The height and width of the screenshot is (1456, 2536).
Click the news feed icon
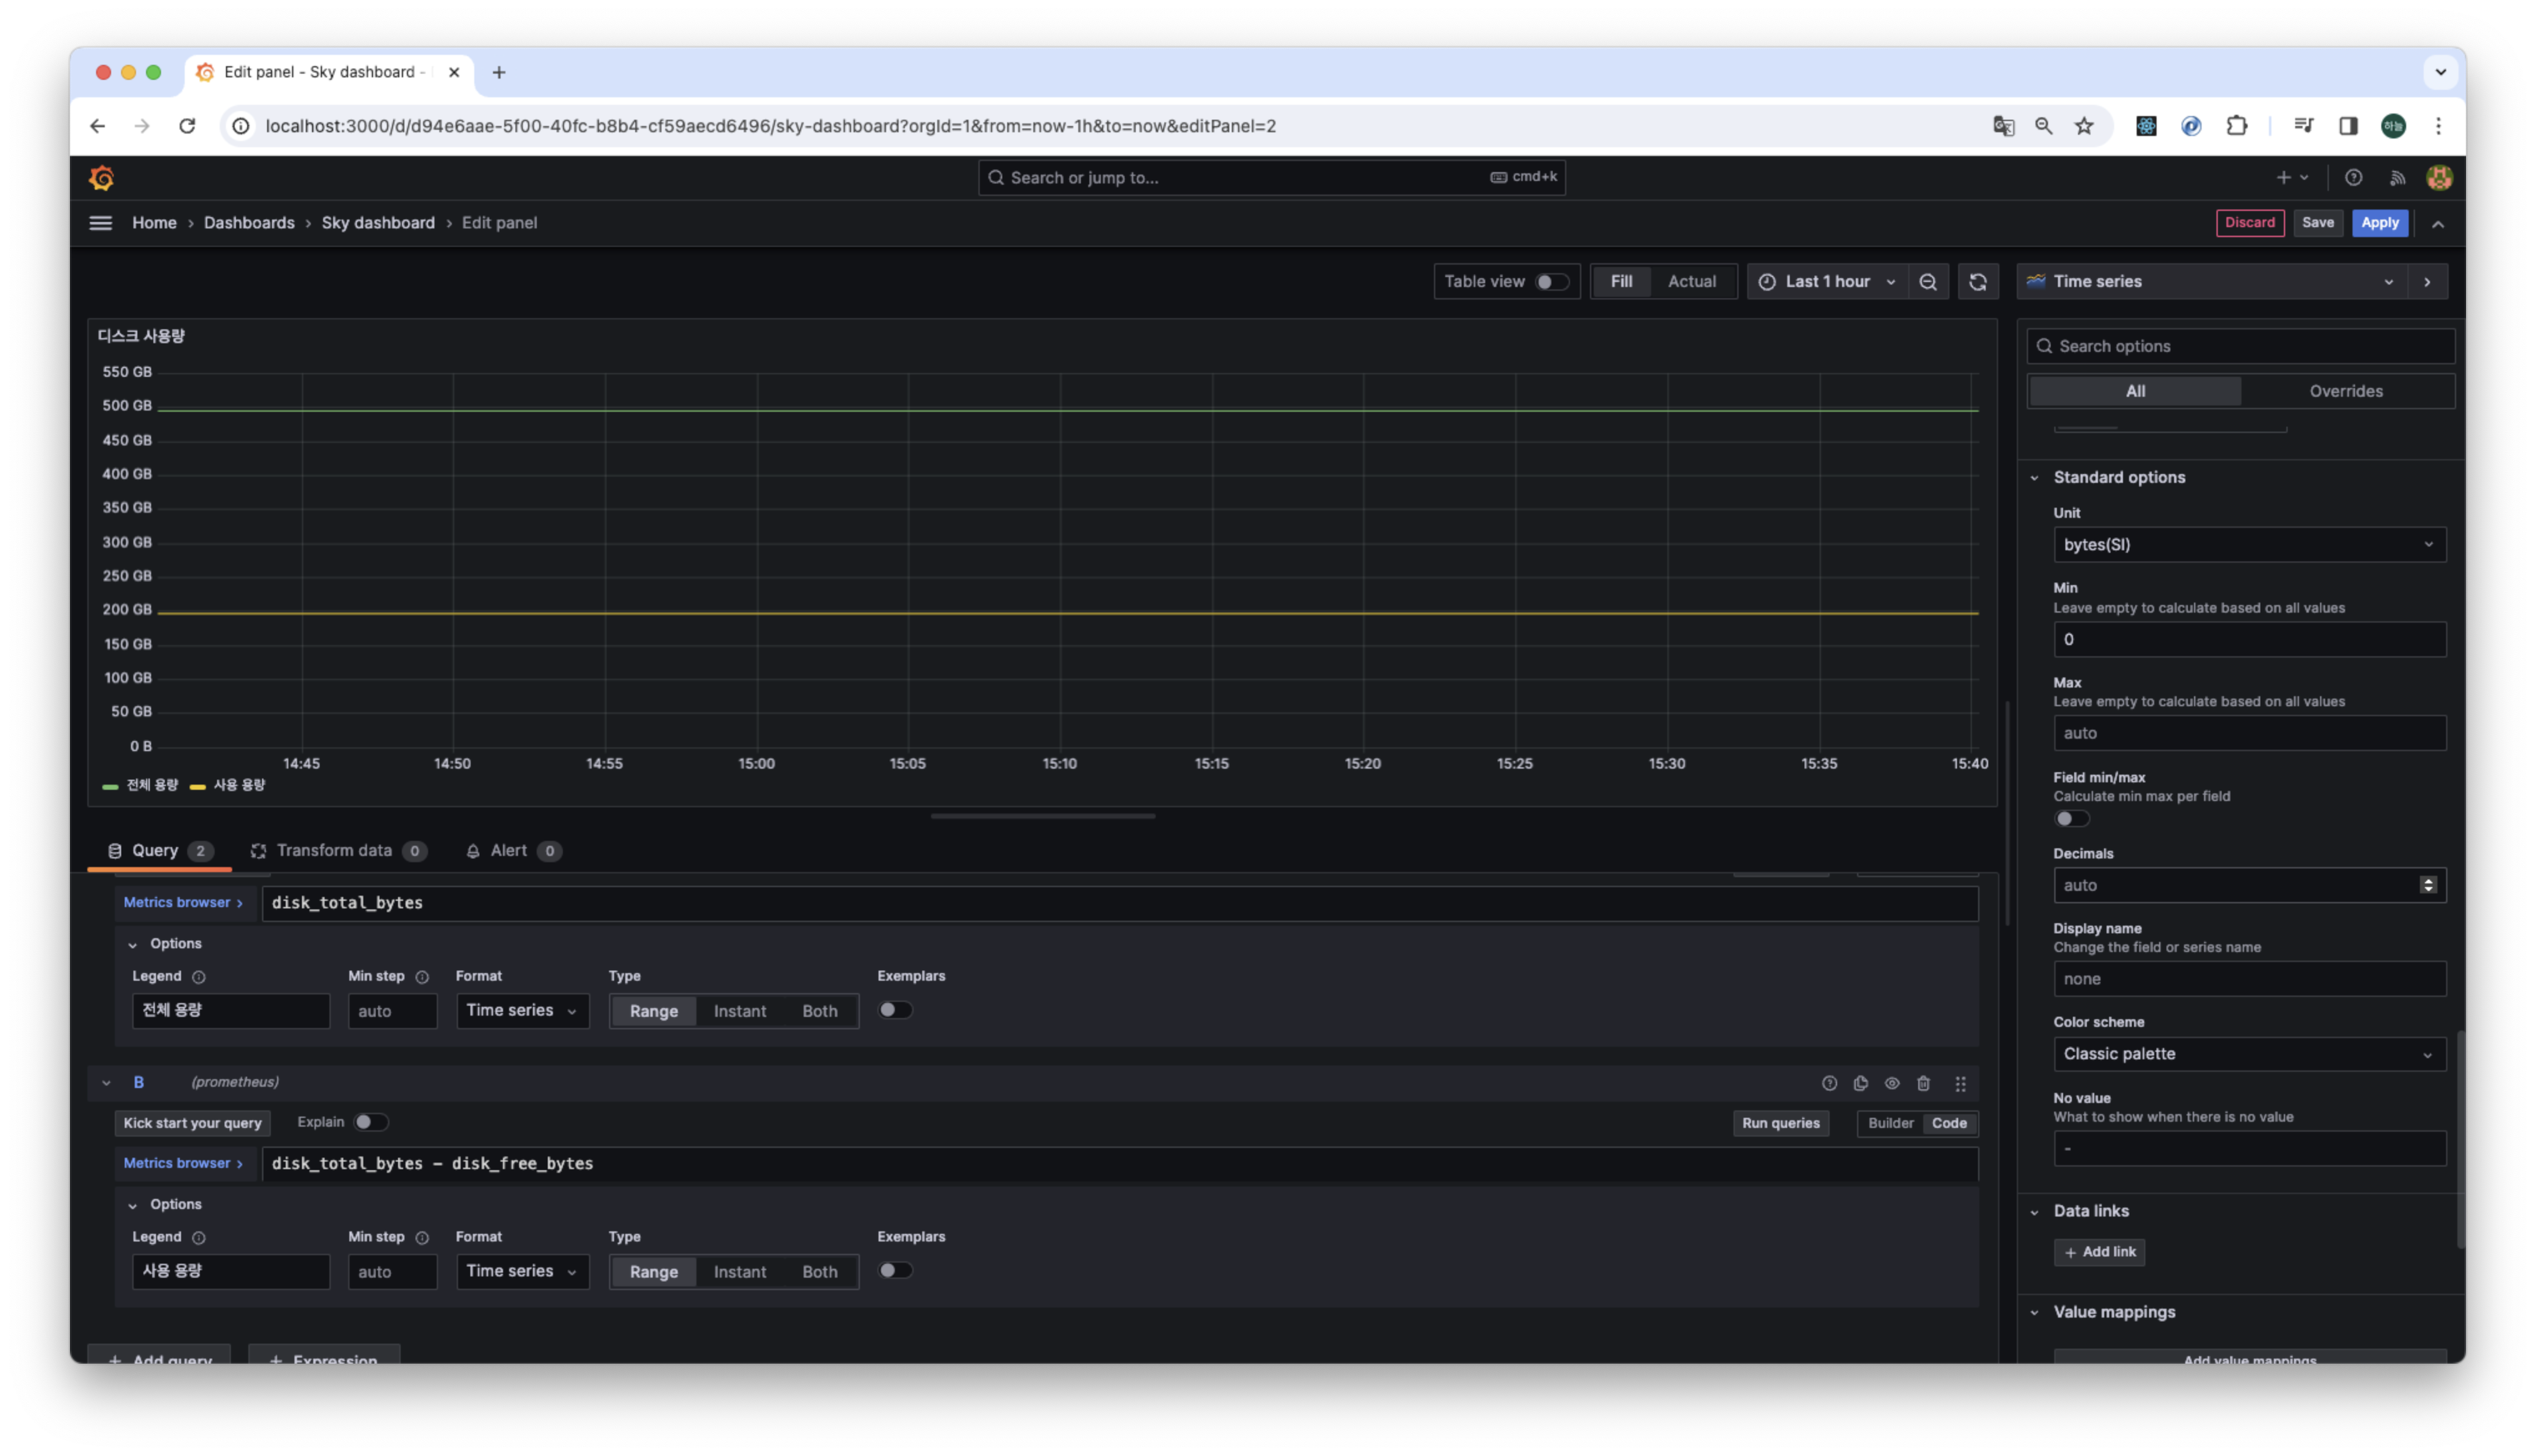[2397, 178]
